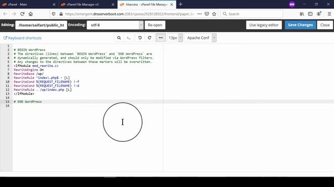
Task: Open the Firefox account icon
Action: [319, 14]
